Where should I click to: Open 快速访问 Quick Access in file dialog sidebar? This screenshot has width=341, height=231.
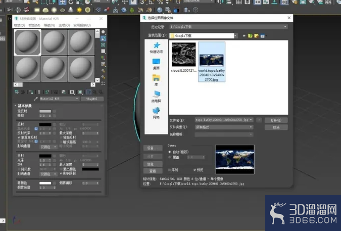[x=156, y=48]
